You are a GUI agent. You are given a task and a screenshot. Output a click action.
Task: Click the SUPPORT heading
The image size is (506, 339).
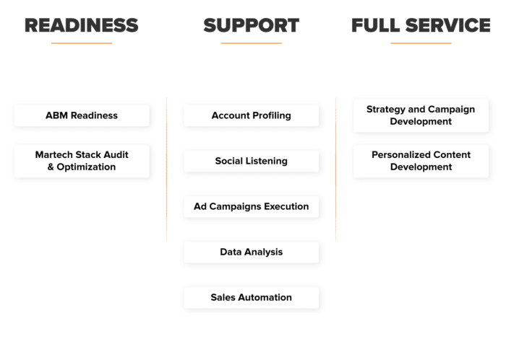[x=251, y=25]
